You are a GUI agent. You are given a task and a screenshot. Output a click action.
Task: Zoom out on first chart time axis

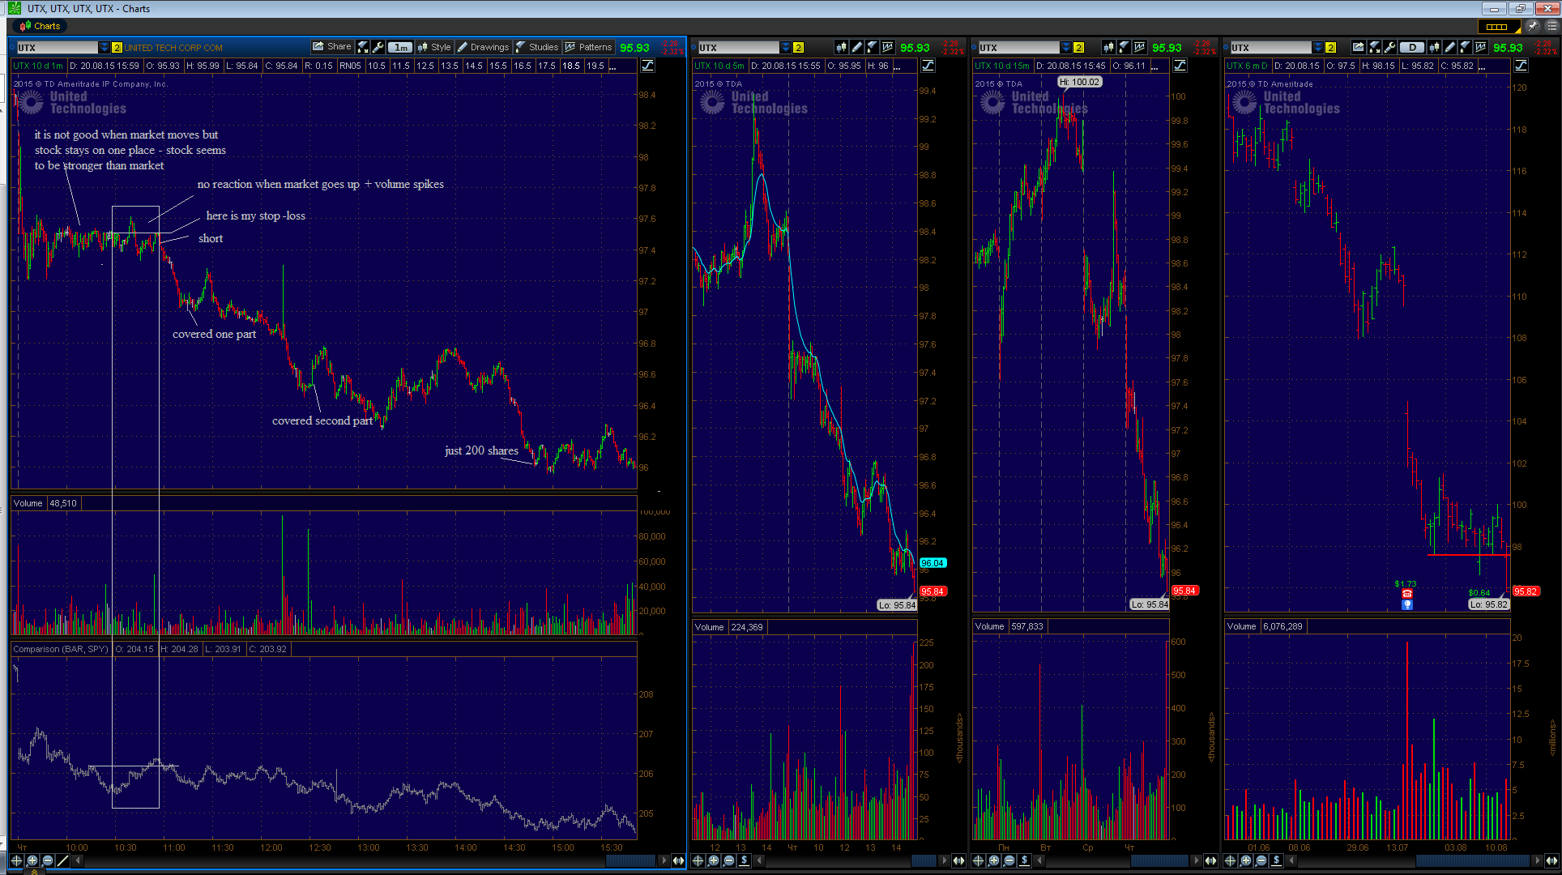point(48,860)
